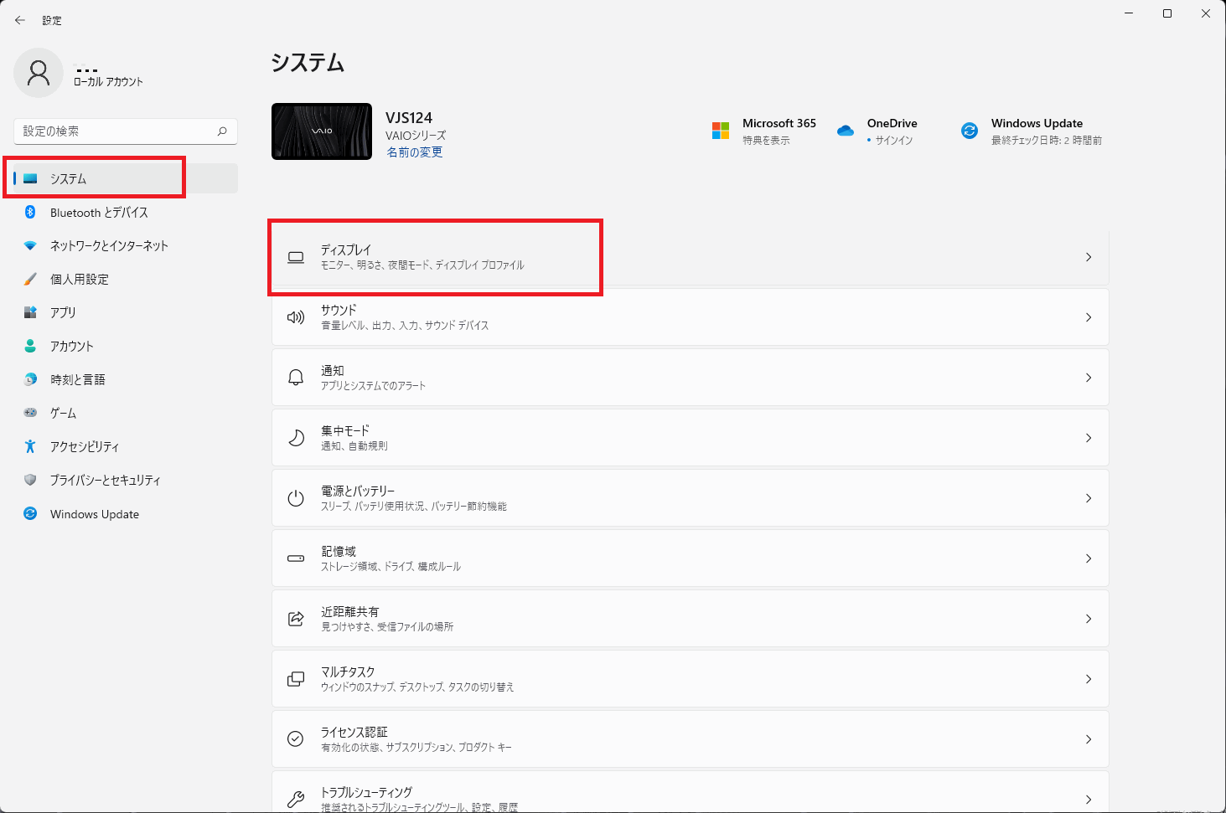This screenshot has width=1226, height=813.
Task: Click the OneDrive cloud icon
Action: 846,131
